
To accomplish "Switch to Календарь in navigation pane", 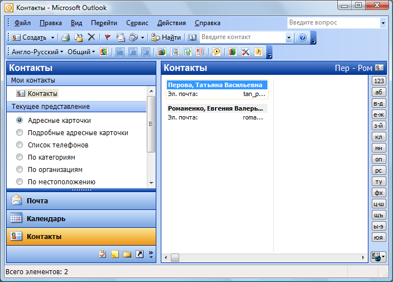I will [x=81, y=218].
